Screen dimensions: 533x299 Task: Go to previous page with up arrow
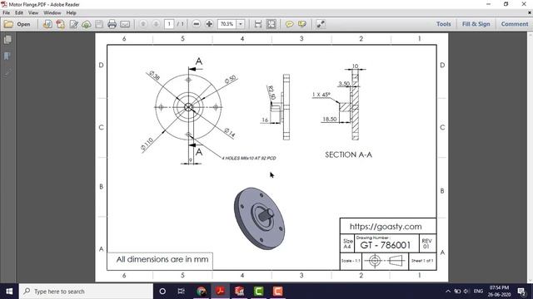(x=143, y=24)
